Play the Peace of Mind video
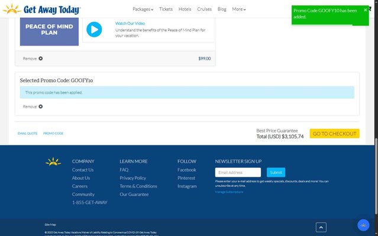The height and width of the screenshot is (236, 378). 94,30
